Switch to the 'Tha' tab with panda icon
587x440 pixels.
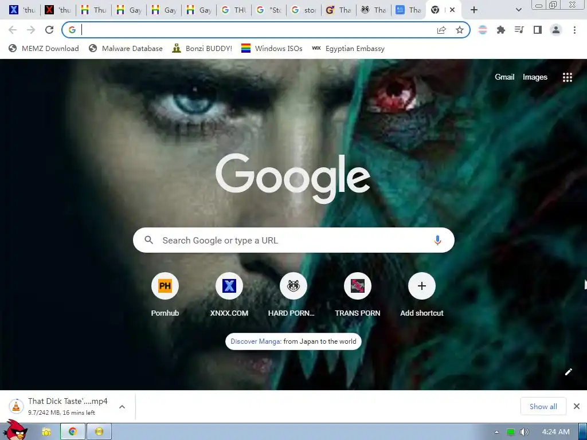coord(374,10)
